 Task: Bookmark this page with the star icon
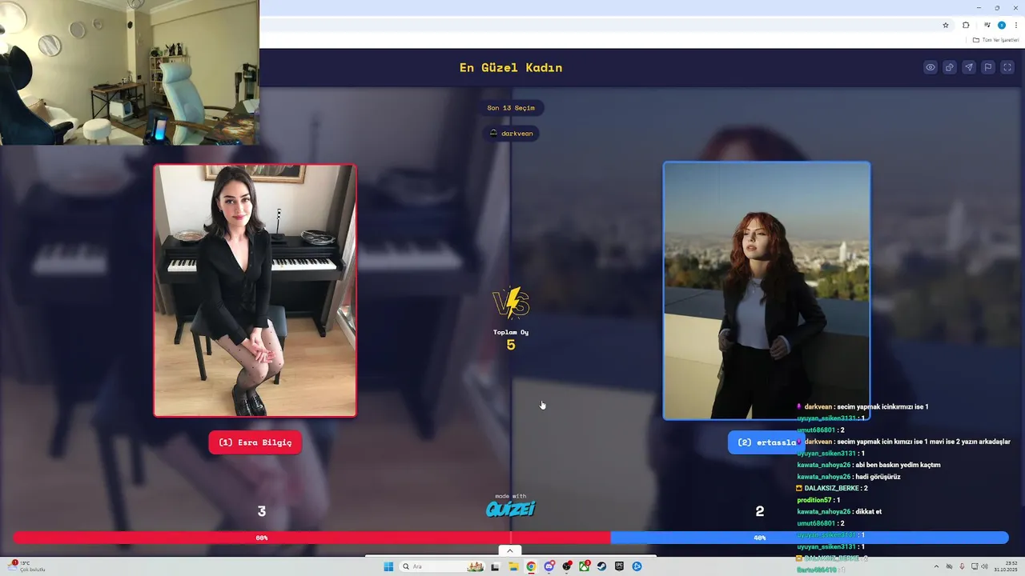[946, 25]
